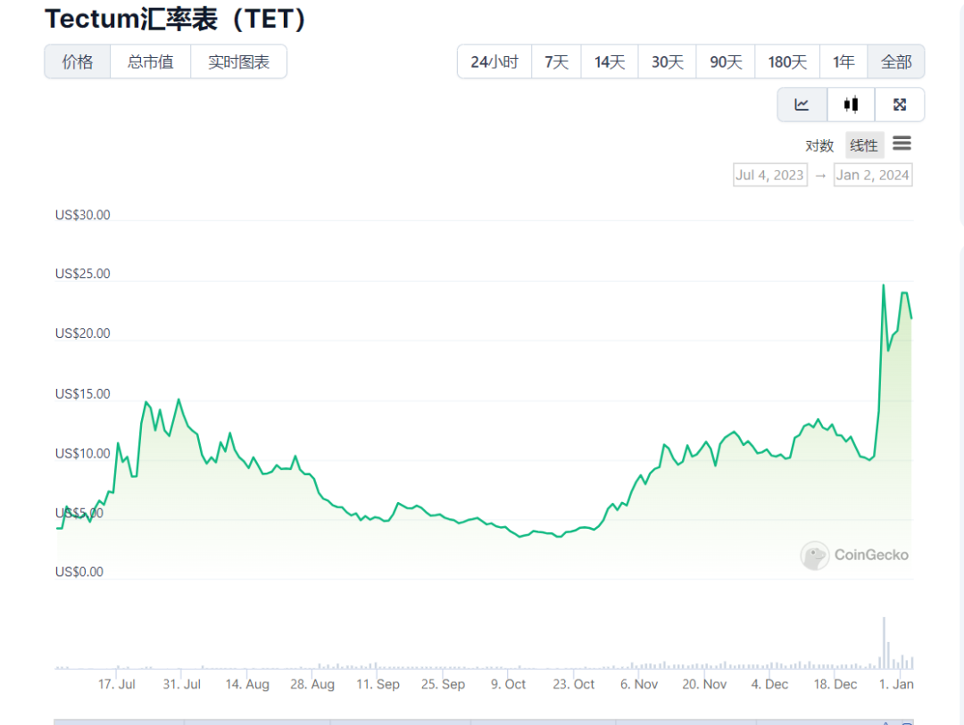
Task: Switch to candlestick chart icon
Action: point(851,104)
